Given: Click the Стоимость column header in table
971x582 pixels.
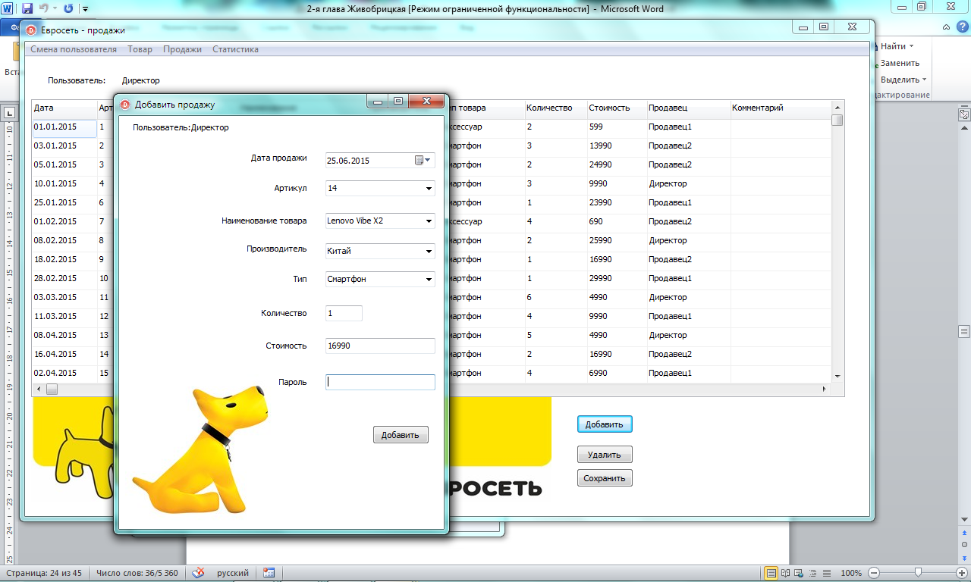Looking at the screenshot, I should pos(616,108).
